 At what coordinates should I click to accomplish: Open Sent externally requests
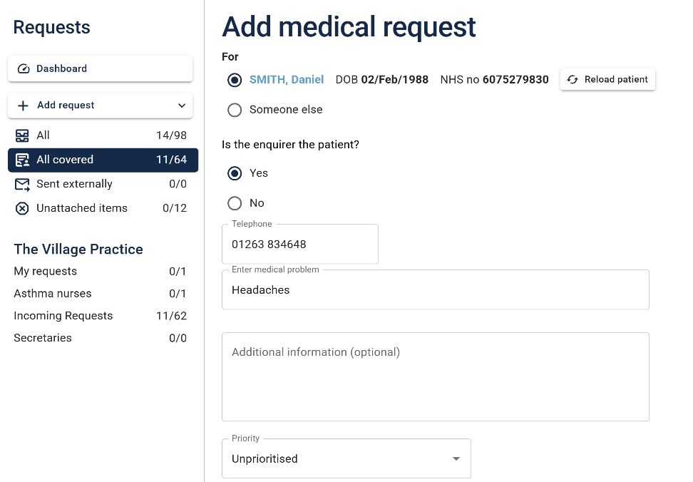click(x=103, y=184)
